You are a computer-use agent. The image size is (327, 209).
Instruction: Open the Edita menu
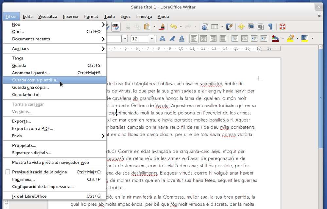27,16
